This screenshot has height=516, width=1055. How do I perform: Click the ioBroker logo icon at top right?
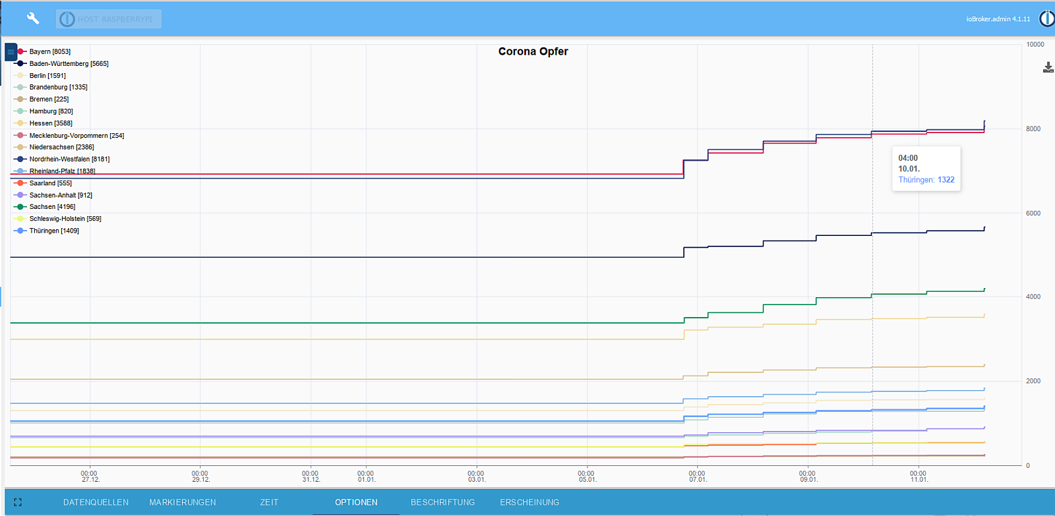coord(1047,18)
